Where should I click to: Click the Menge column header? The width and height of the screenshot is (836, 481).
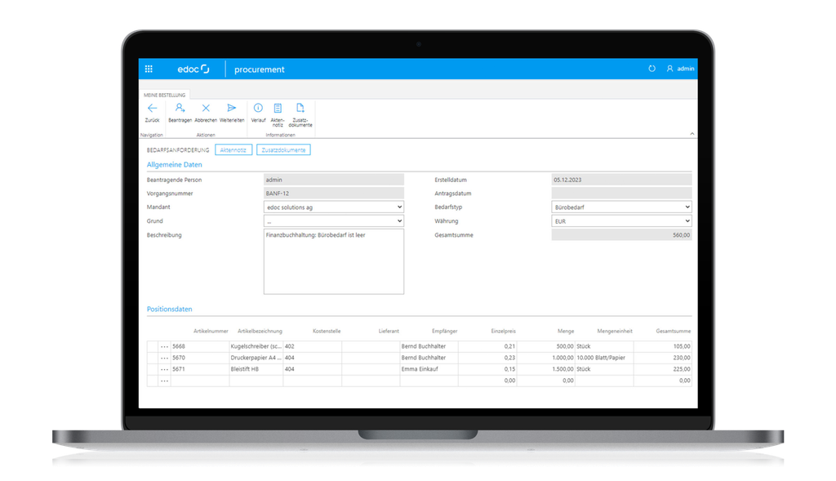click(x=566, y=332)
